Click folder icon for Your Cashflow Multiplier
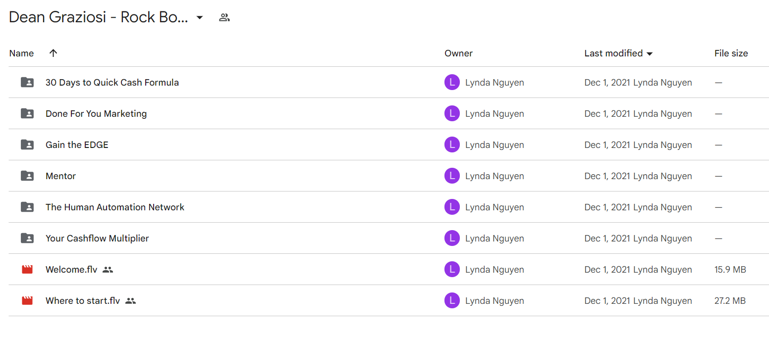This screenshot has width=769, height=337. pos(27,239)
